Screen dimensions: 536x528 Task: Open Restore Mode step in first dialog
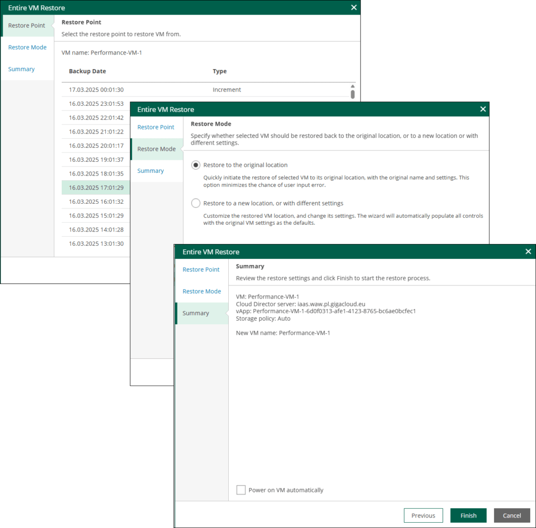tap(27, 47)
